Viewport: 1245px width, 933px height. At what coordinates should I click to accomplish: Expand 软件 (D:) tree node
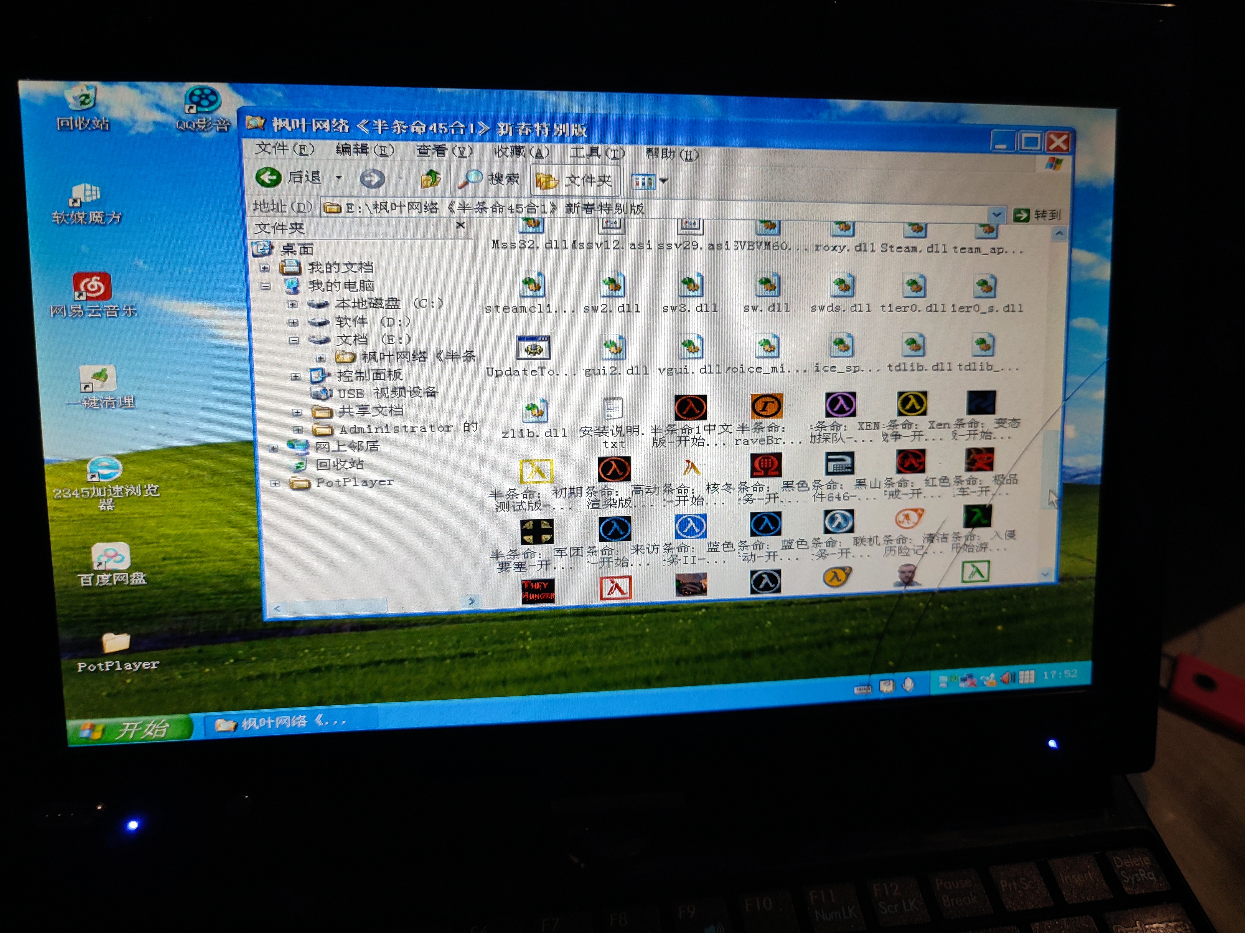coord(293,323)
